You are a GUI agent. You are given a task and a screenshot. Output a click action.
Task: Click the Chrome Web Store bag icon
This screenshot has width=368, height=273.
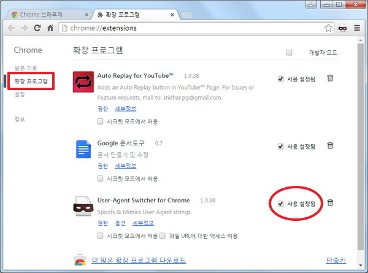pyautogui.click(x=80, y=260)
